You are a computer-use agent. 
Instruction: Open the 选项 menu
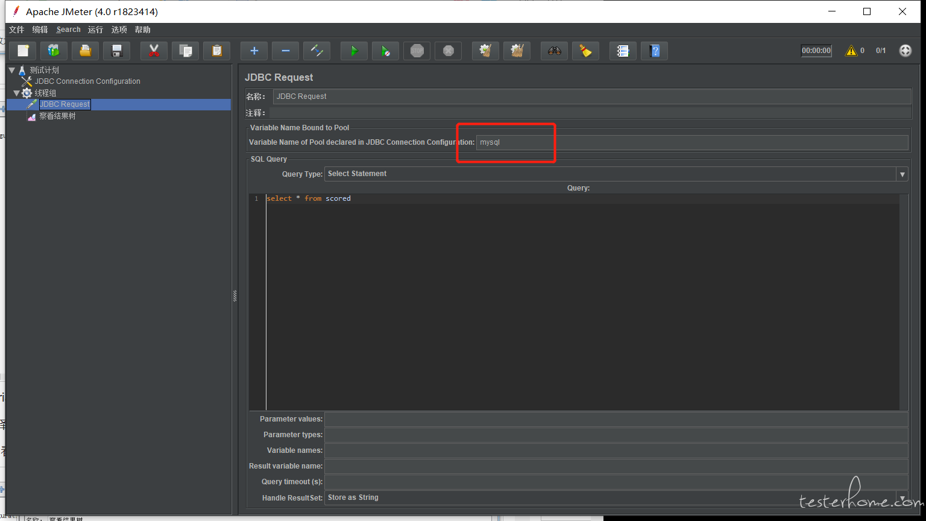(119, 30)
